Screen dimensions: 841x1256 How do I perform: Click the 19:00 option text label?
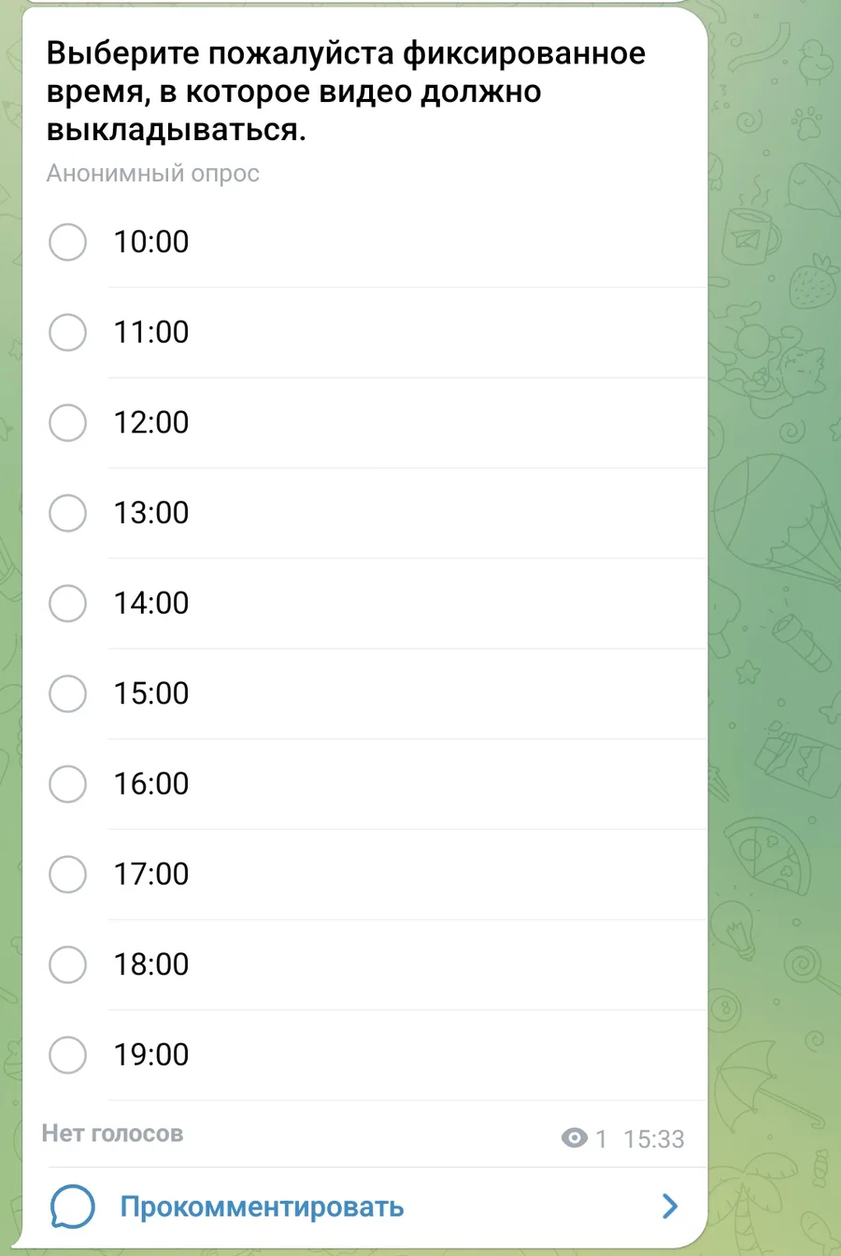[151, 1055]
